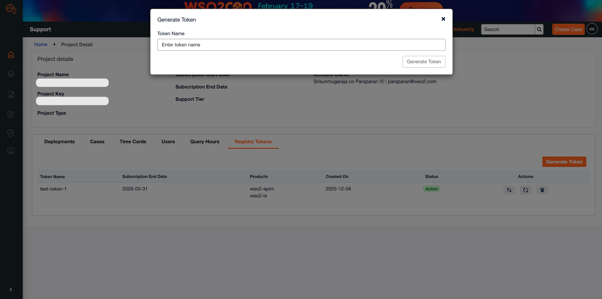
Task: Click the contact card icon in sidebar
Action: click(x=11, y=94)
